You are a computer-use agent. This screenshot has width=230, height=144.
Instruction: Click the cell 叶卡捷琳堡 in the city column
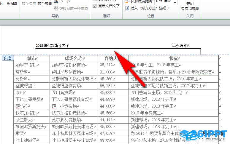[x=32, y=140]
